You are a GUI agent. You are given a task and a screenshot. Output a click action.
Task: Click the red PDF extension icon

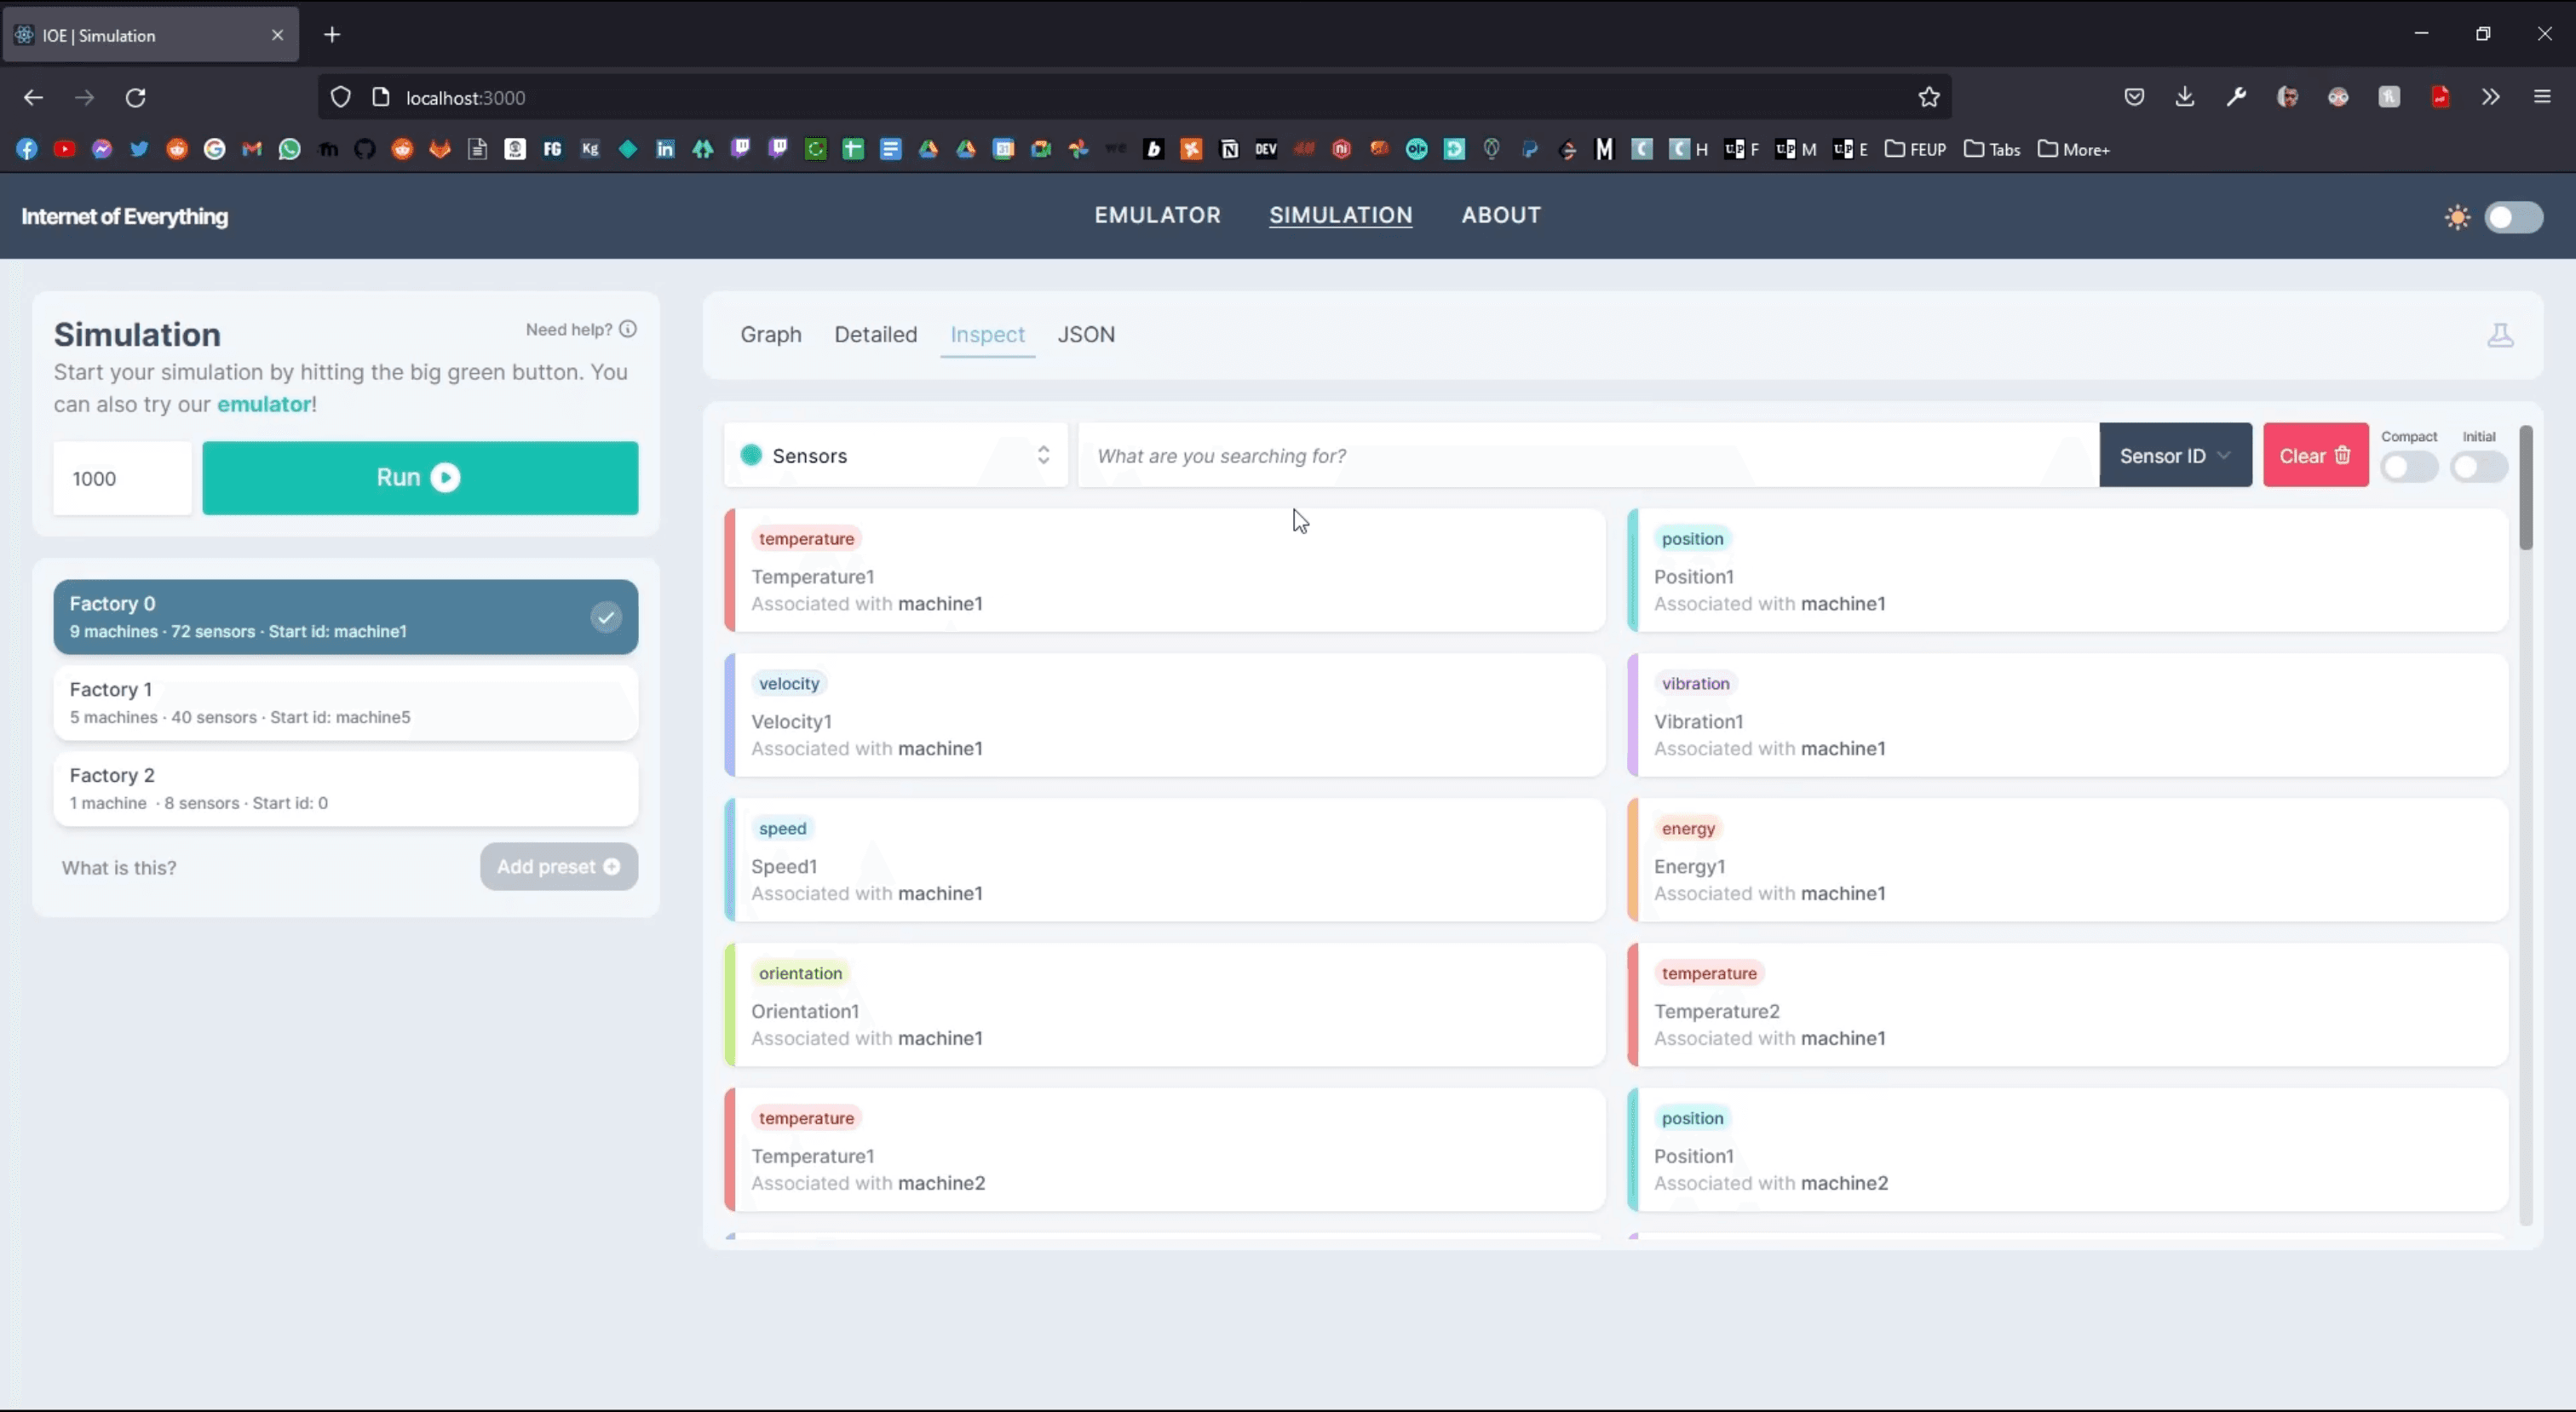(2440, 97)
